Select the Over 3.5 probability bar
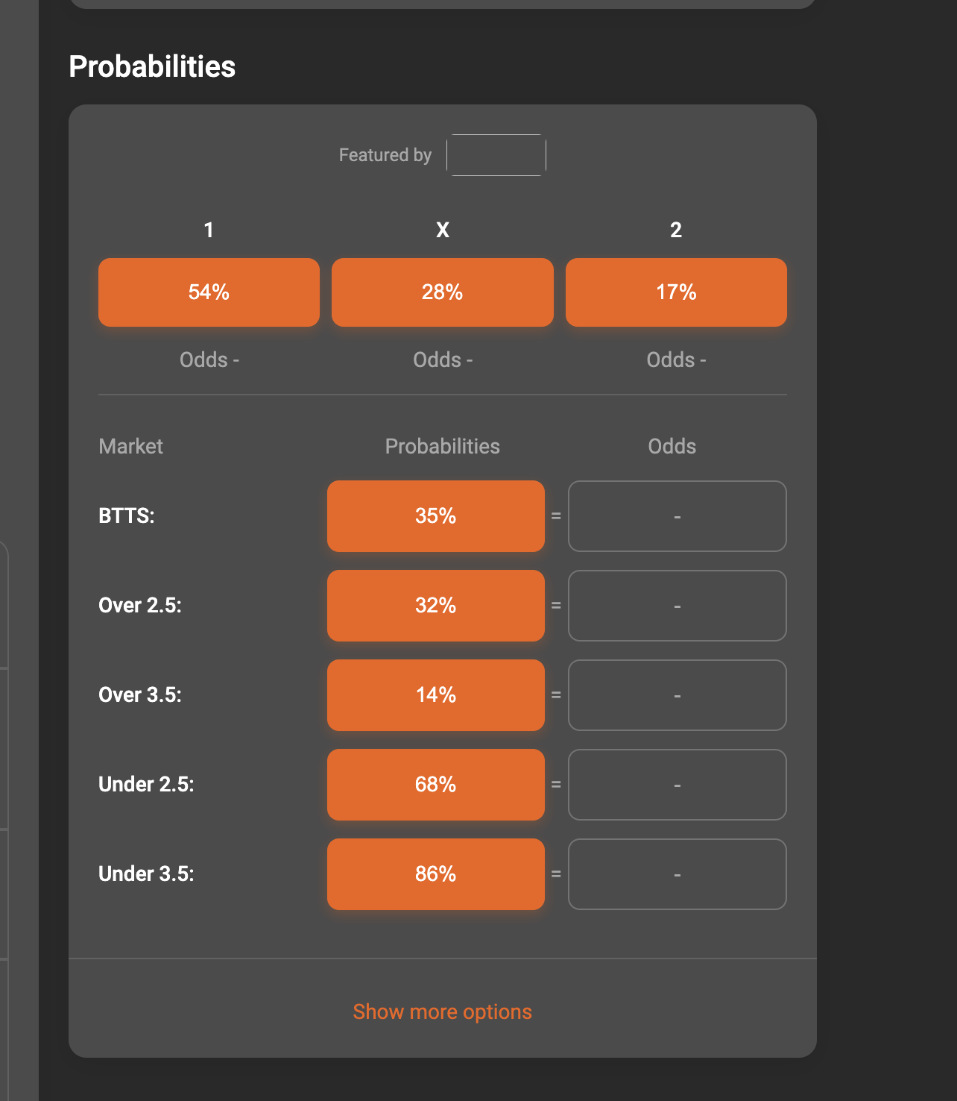 point(435,694)
